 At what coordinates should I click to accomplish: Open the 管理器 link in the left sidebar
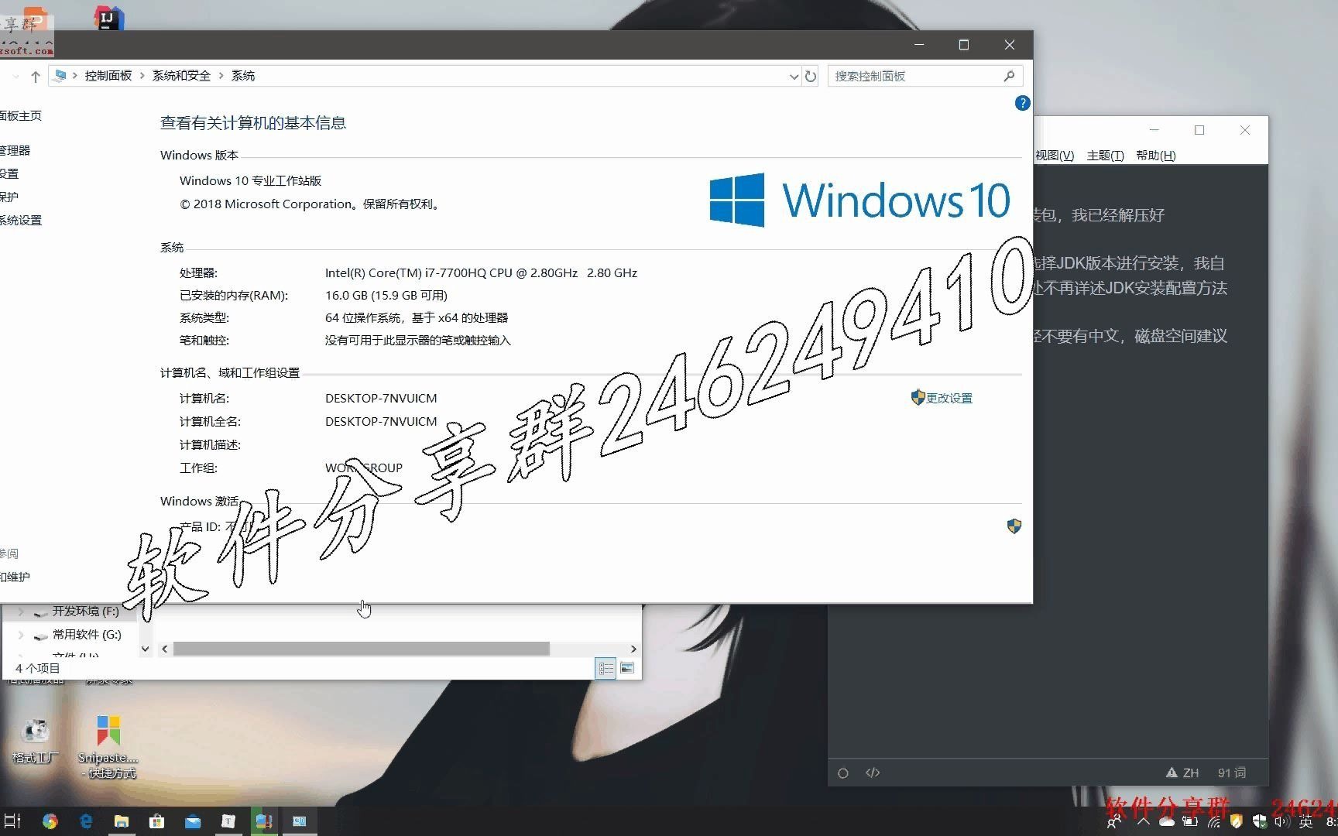(x=15, y=151)
